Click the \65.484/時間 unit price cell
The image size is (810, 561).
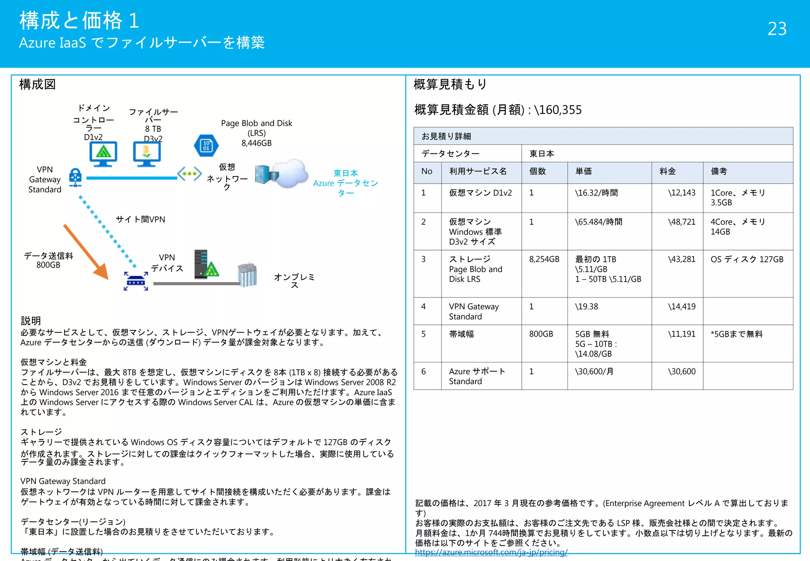pos(609,231)
